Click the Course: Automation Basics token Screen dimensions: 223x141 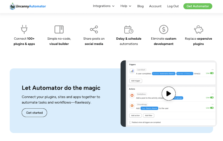[x=164, y=74]
